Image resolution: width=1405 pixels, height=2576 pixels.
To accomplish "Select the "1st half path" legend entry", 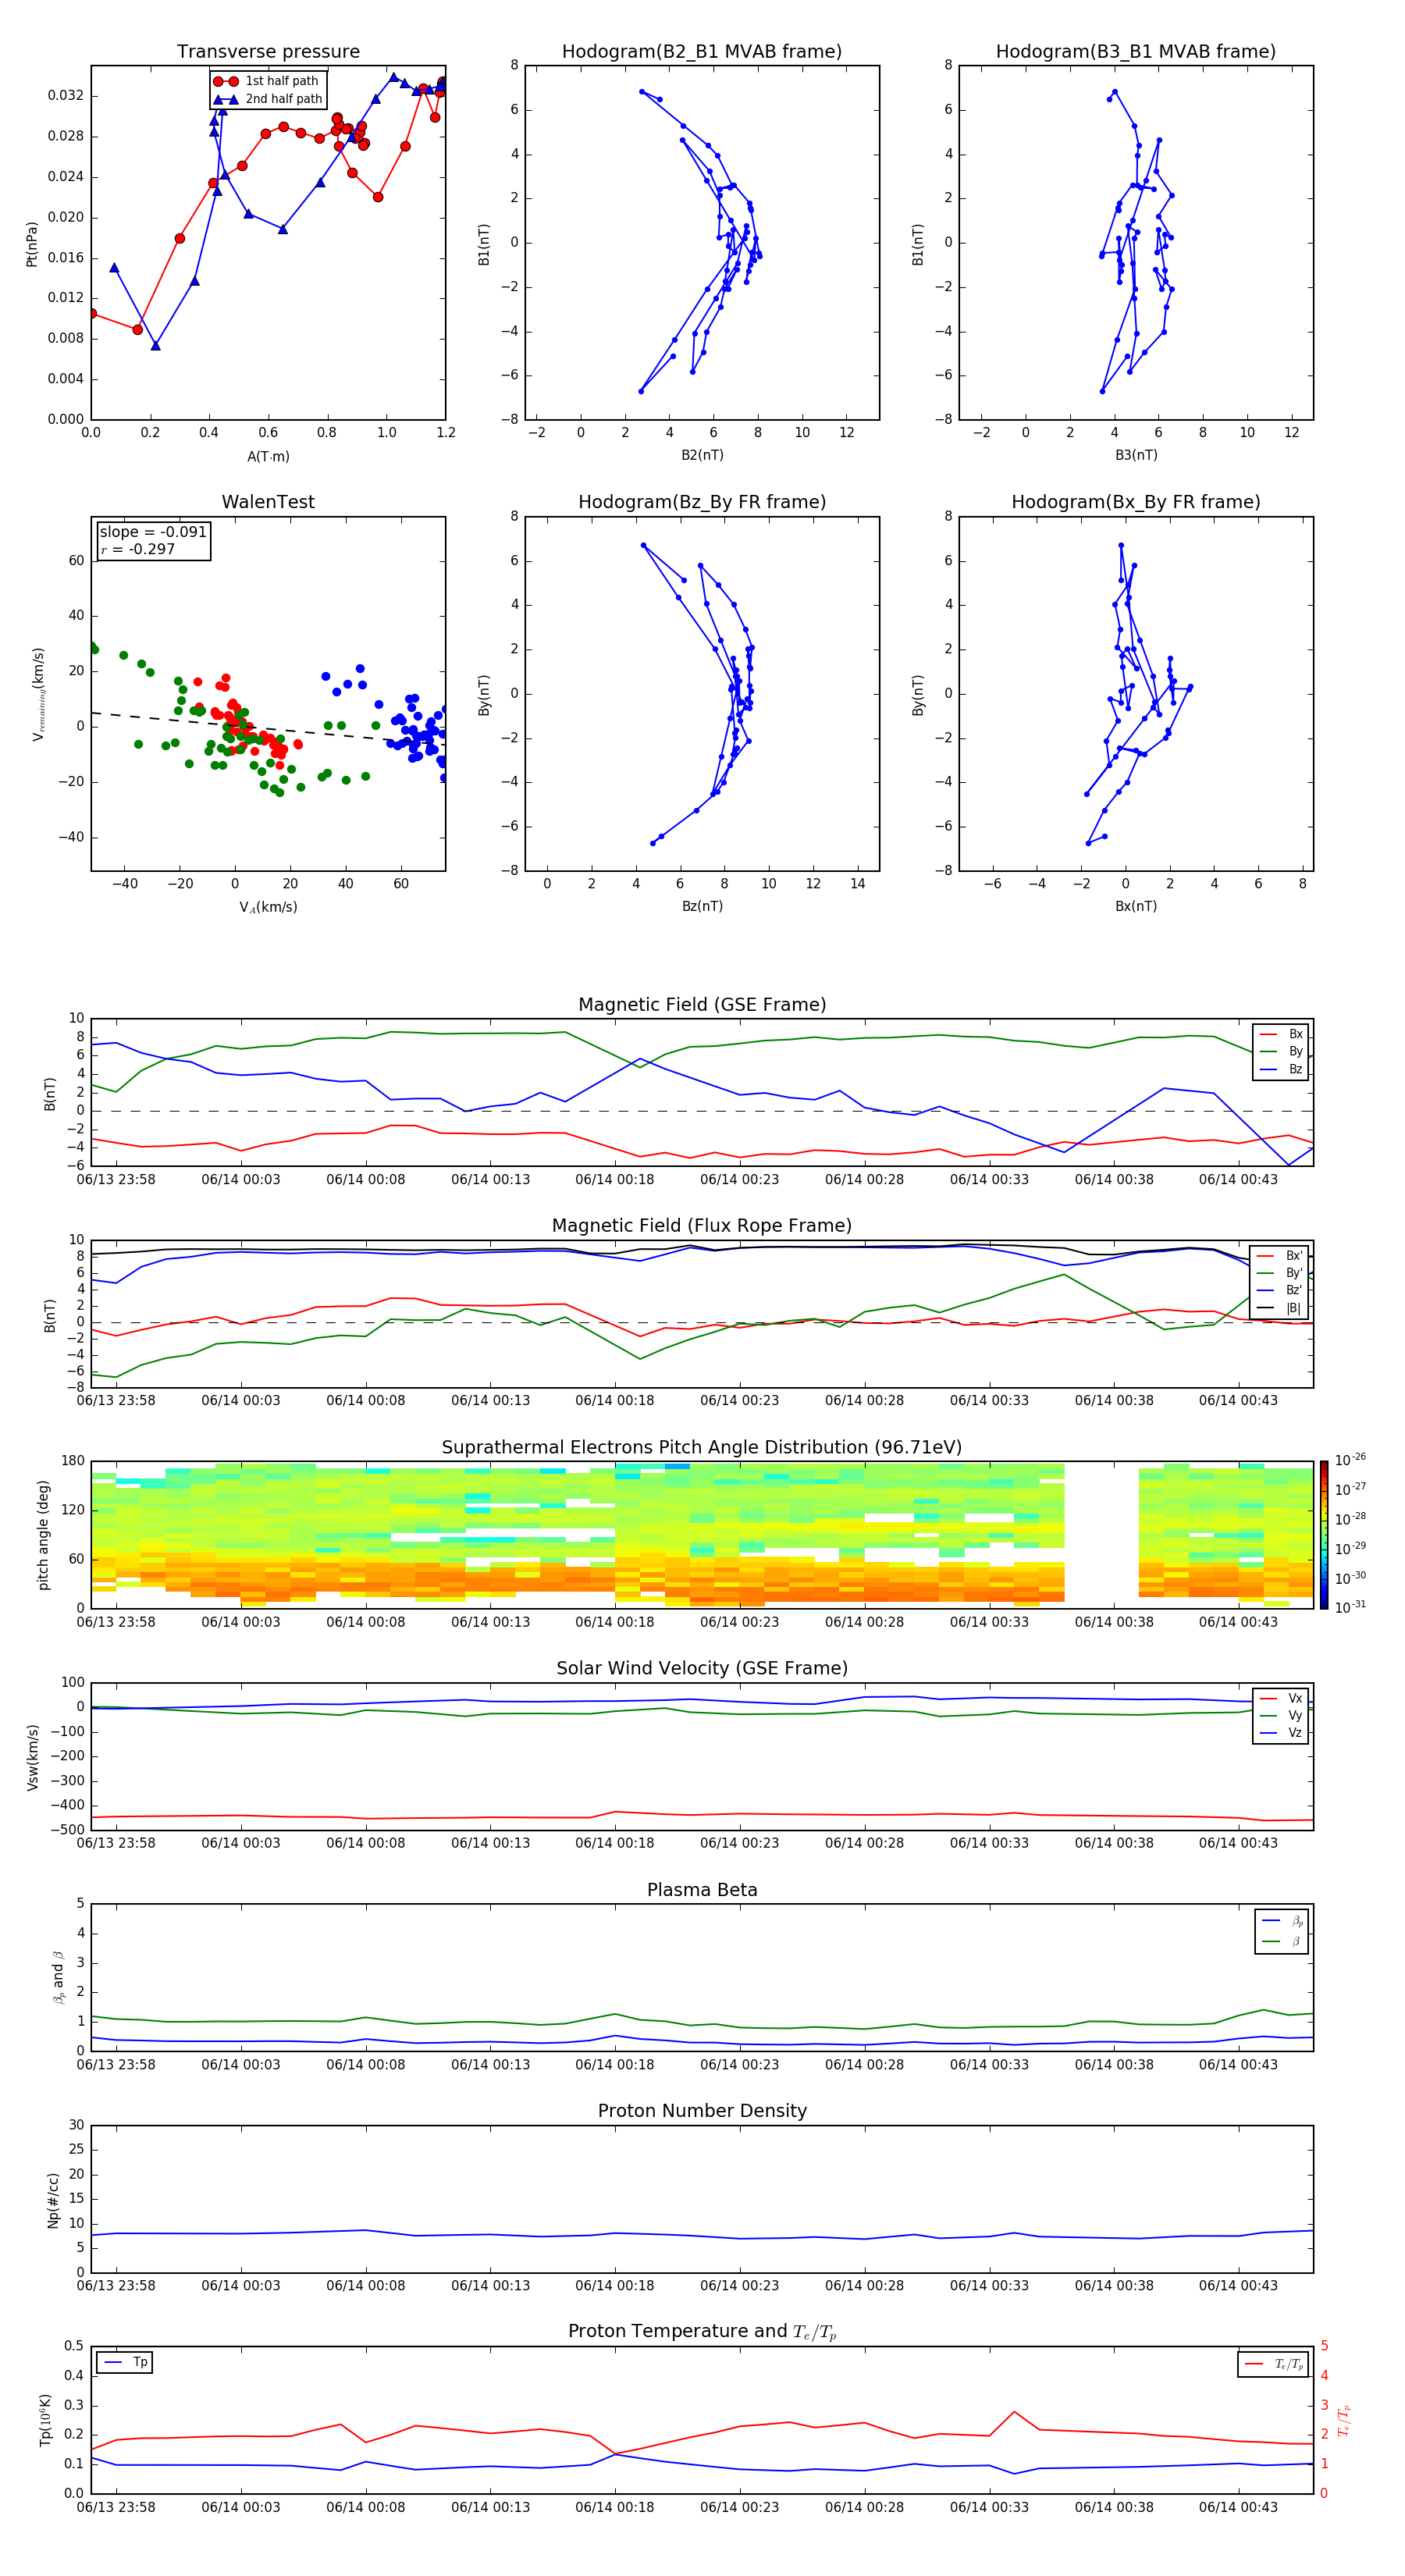I will click(x=266, y=81).
